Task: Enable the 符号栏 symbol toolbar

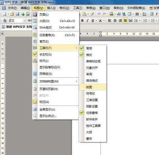Action: pyautogui.click(x=93, y=93)
